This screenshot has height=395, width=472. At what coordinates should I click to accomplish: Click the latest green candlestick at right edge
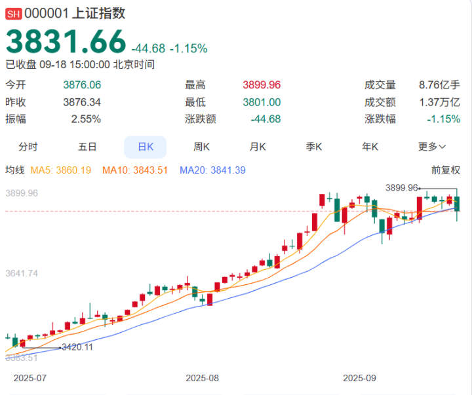click(x=457, y=204)
